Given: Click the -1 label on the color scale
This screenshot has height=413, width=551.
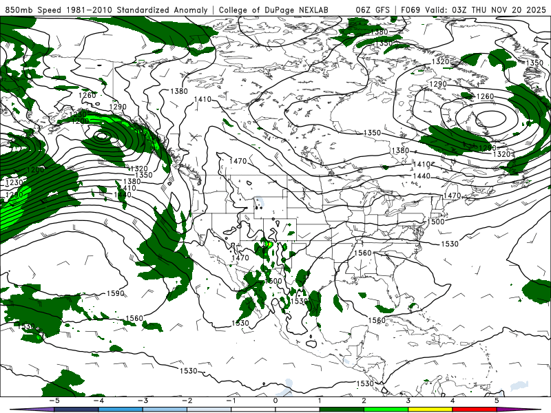Looking at the screenshot, I should (231, 401).
